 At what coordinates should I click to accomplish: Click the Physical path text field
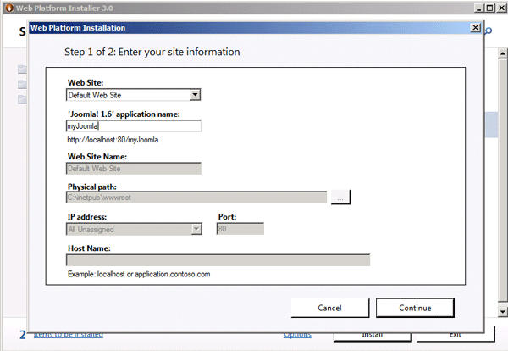(196, 198)
